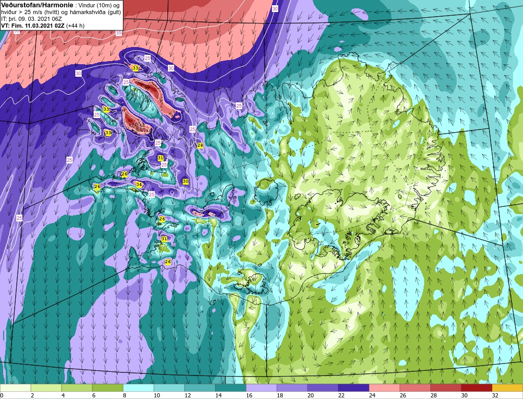Click legend tick label '20'

coord(311,395)
